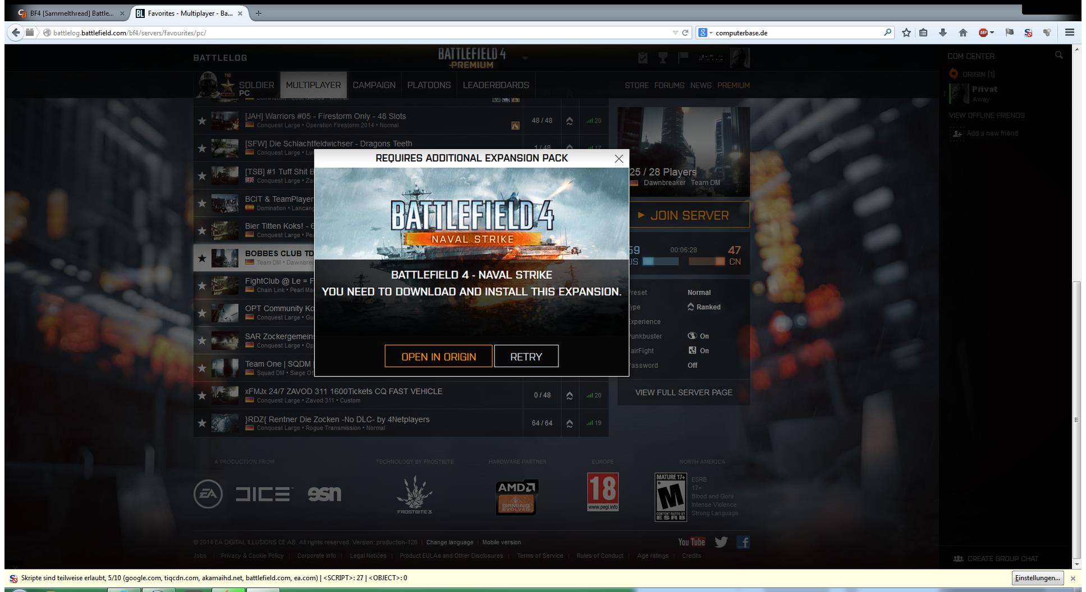Image resolution: width=1086 pixels, height=592 pixels.
Task: Toggle favorite star for OPT Community server
Action: tap(202, 313)
